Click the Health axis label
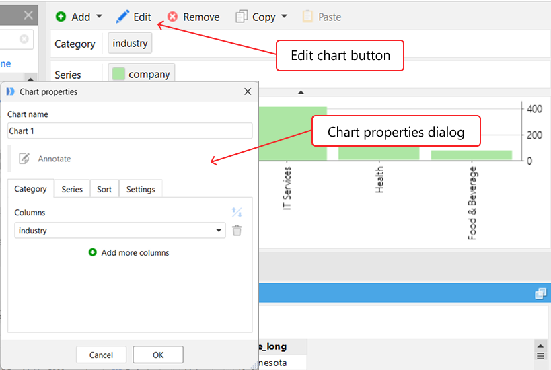Screen dimensions: 551x370 click(x=379, y=180)
